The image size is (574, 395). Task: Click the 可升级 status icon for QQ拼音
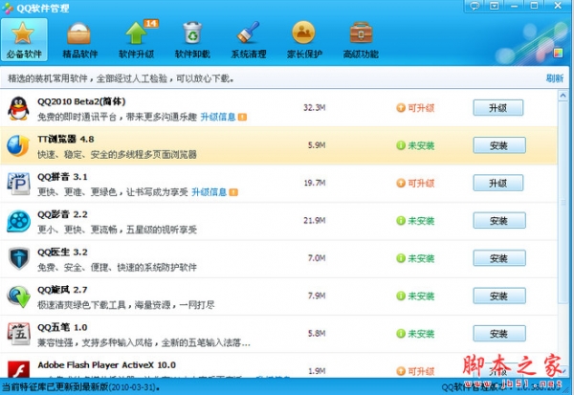point(401,183)
